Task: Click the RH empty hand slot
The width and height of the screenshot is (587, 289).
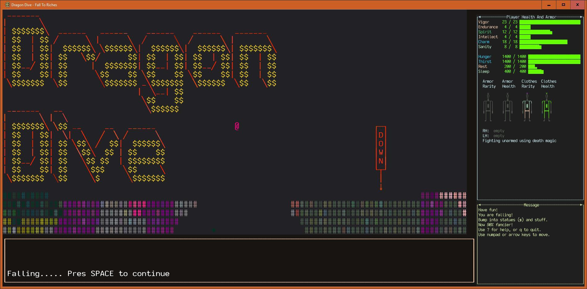Action: [498, 131]
